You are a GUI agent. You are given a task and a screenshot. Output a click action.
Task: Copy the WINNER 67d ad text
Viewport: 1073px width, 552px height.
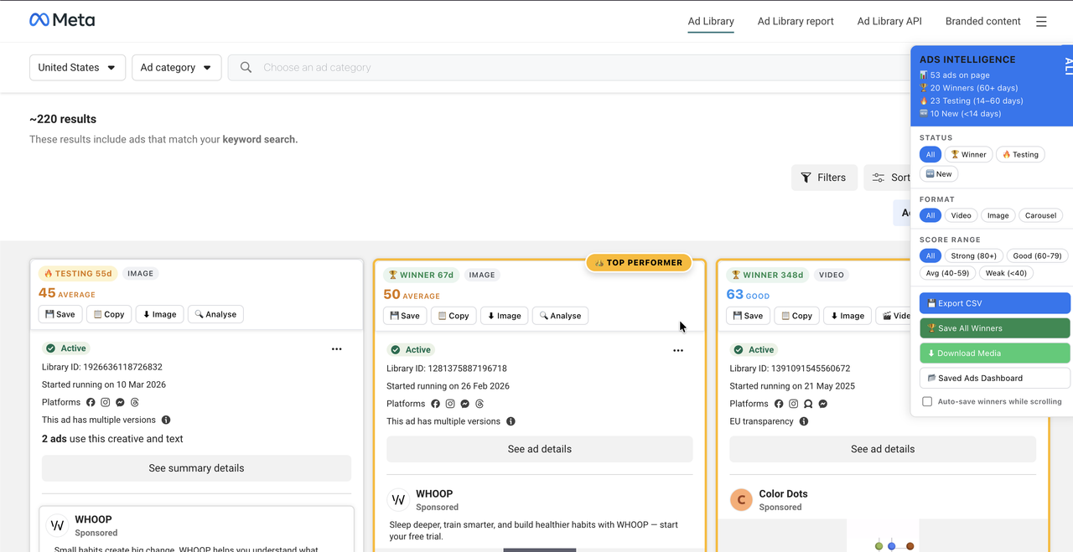(454, 316)
